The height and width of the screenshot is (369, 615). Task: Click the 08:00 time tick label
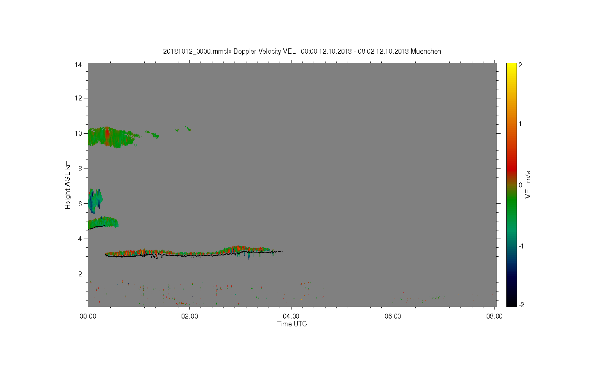494,316
